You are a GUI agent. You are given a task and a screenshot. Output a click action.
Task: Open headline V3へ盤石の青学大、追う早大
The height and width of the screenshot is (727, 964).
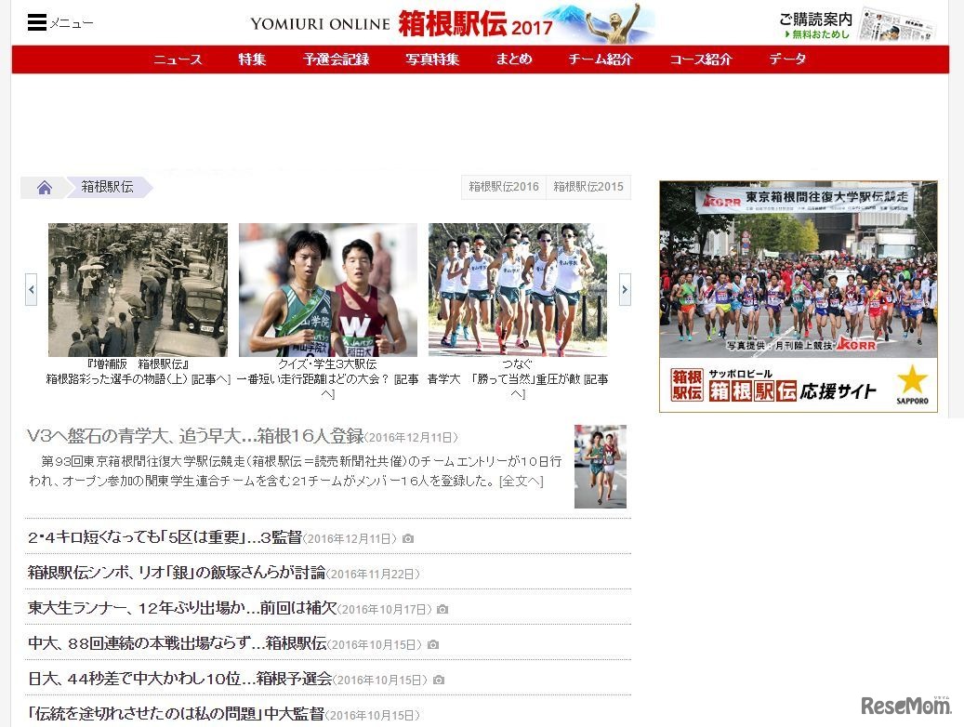[195, 436]
